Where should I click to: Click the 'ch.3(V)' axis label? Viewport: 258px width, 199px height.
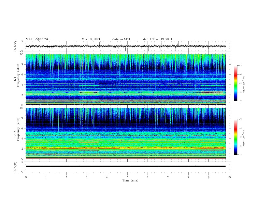(x=16, y=167)
